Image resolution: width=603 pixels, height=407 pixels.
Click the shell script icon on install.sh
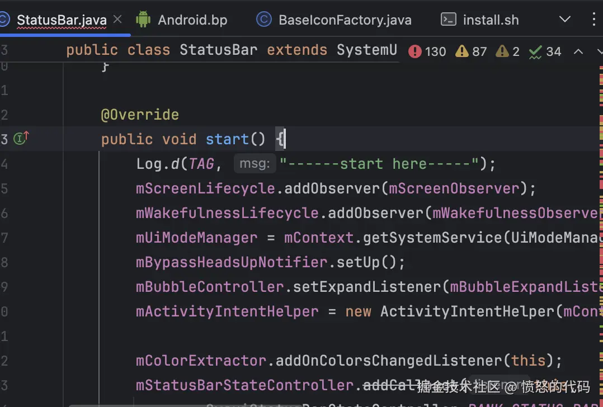(449, 19)
